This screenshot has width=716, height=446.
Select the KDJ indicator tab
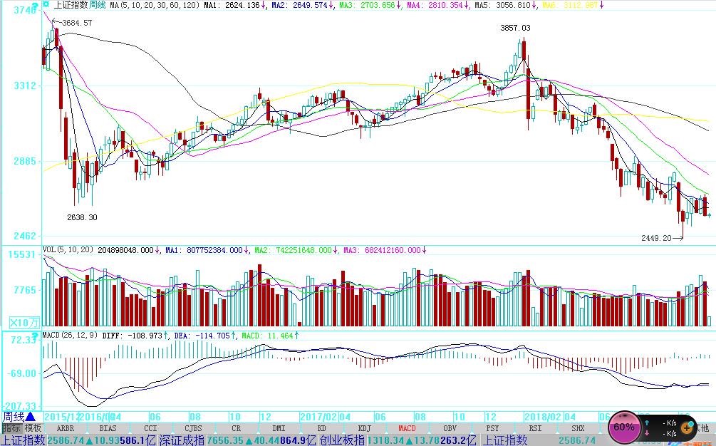tap(364, 429)
